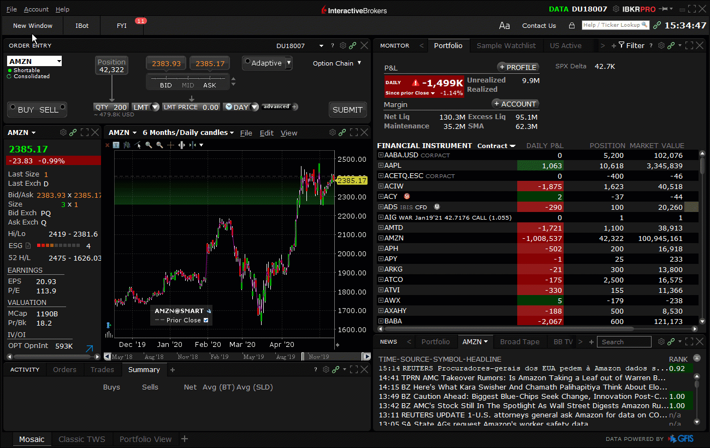Switch to the Sample Watchlist tab
This screenshot has width=710, height=448.
pyautogui.click(x=506, y=45)
